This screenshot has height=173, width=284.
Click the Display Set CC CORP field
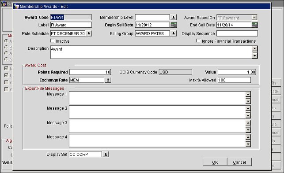pos(85,154)
